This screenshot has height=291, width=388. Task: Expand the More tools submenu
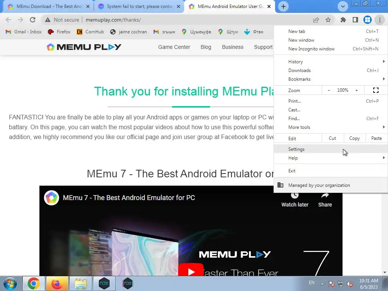click(x=331, y=127)
